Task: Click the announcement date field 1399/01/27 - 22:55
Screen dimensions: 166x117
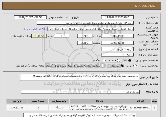Action: [30, 17]
